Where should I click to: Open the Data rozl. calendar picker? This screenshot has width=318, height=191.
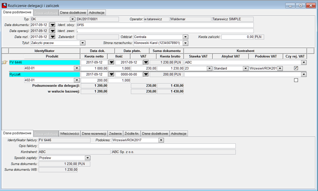pos(53,37)
